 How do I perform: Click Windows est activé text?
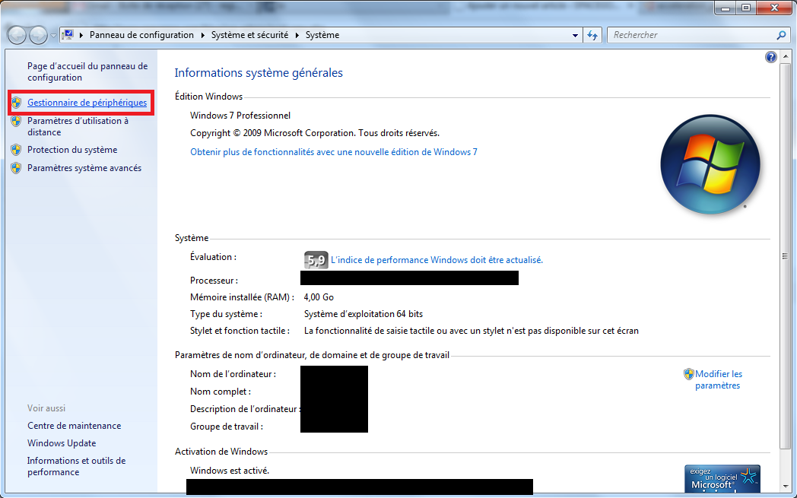pos(230,471)
